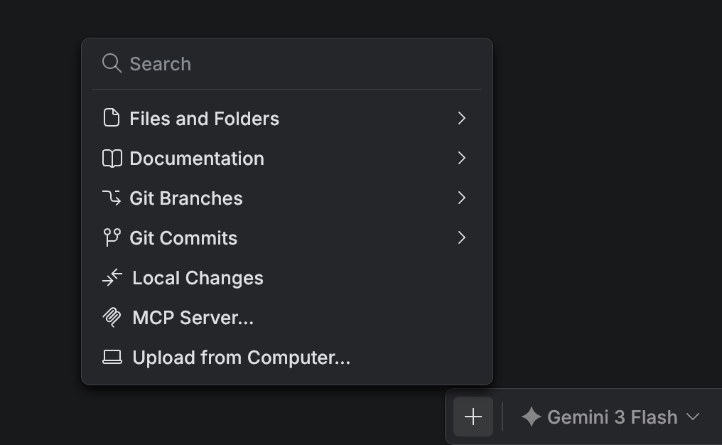The height and width of the screenshot is (445, 722).
Task: Click the magnifying glass search icon
Action: (112, 63)
